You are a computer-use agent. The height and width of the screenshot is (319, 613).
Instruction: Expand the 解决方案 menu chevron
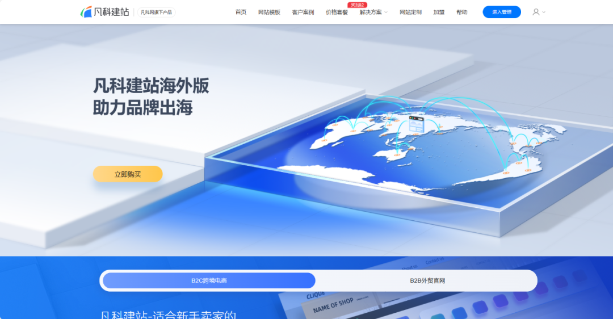click(386, 12)
